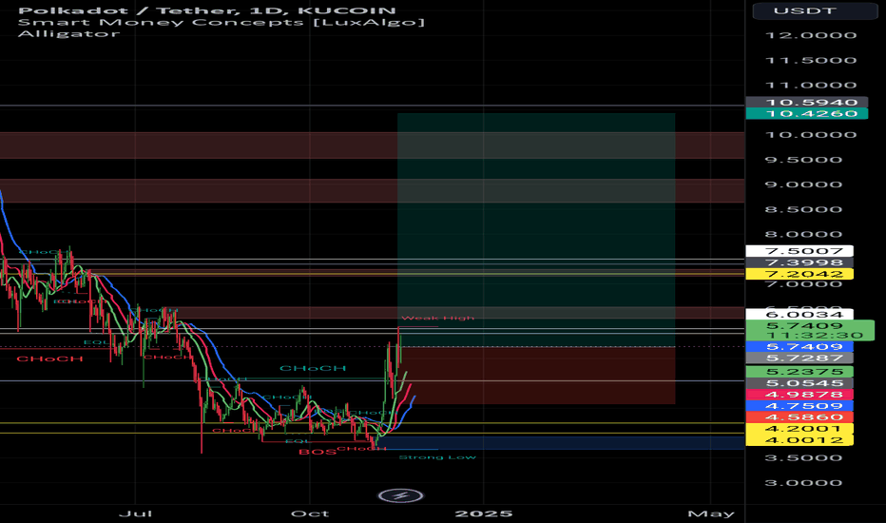Select the long position red stop-loss zone
This screenshot has width=886, height=523.
click(536, 376)
